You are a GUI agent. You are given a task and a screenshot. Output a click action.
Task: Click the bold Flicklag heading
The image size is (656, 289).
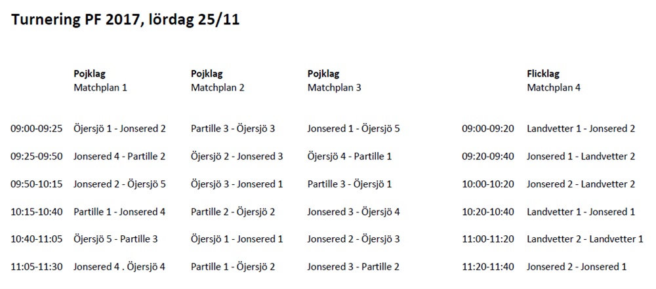pos(543,74)
